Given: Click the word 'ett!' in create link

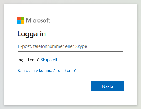Looking at the screenshot, I should 55,60.
